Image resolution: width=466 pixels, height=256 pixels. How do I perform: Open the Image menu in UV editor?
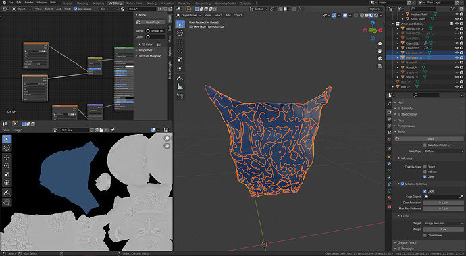(x=18, y=130)
